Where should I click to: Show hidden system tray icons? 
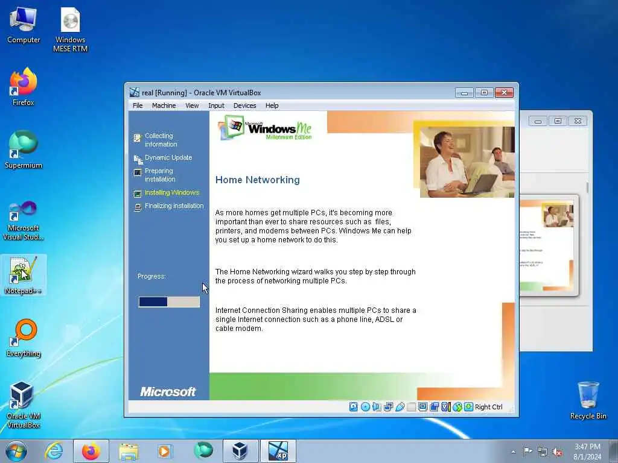(513, 452)
